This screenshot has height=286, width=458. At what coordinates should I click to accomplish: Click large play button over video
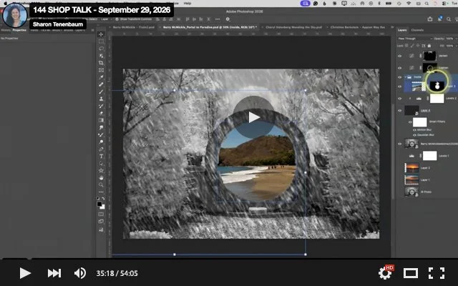coord(253,117)
